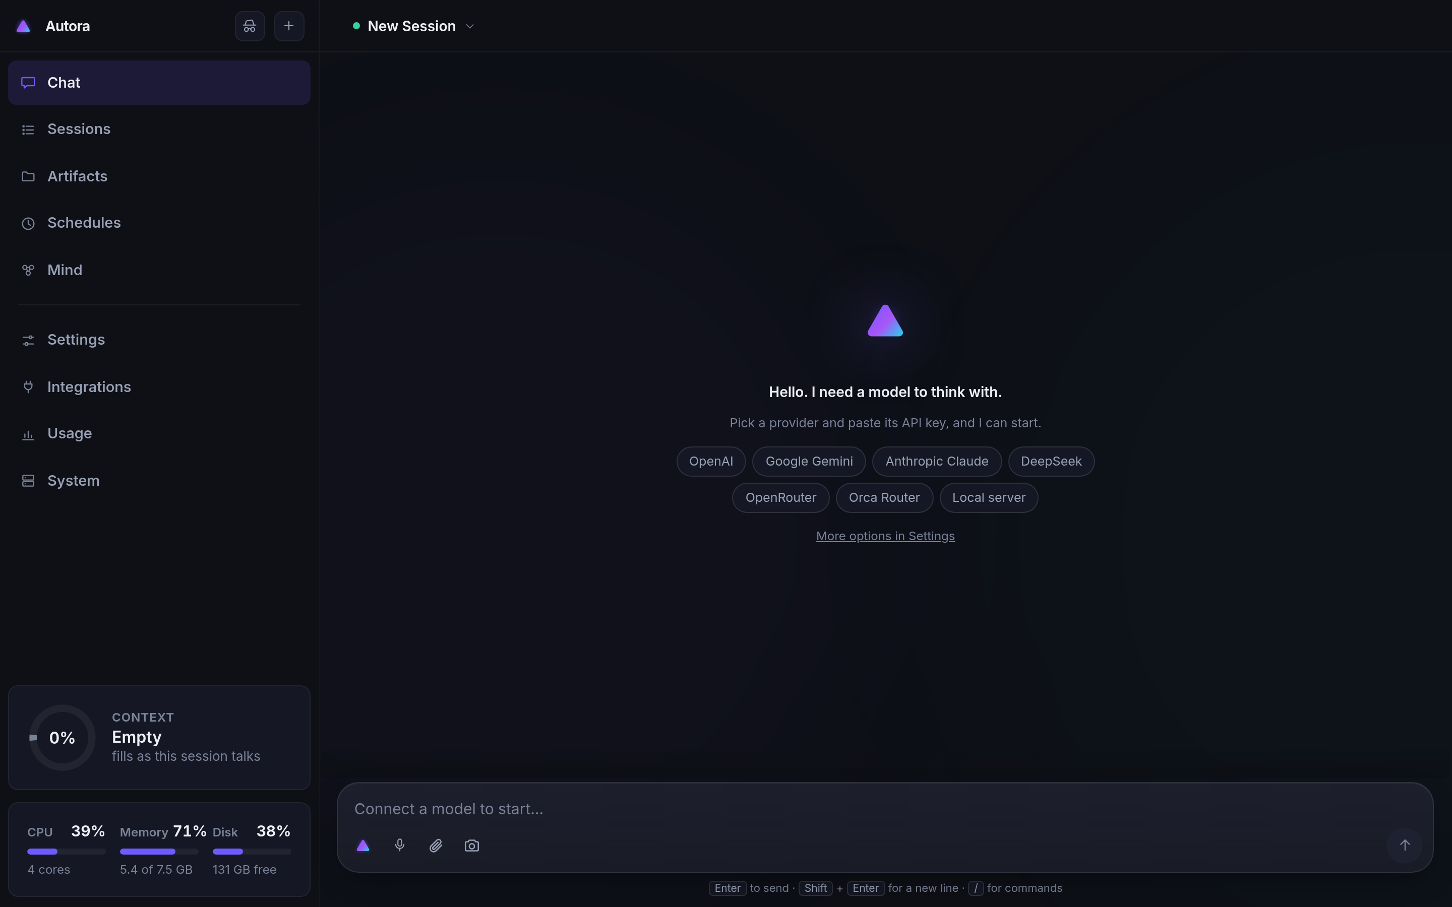
Task: Click the Chat speech bubble icon
Action: click(28, 83)
